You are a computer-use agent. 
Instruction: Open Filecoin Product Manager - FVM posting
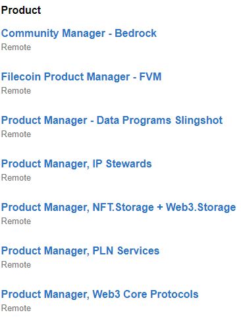tap(81, 77)
